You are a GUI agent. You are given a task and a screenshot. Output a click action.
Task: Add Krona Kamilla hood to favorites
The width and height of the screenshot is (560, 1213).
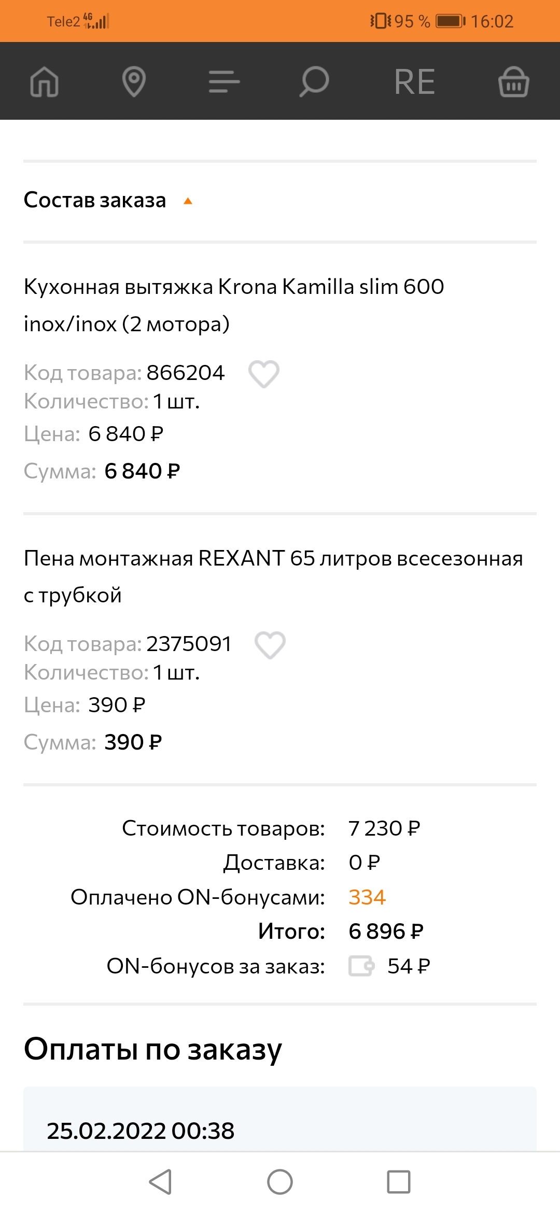(264, 374)
